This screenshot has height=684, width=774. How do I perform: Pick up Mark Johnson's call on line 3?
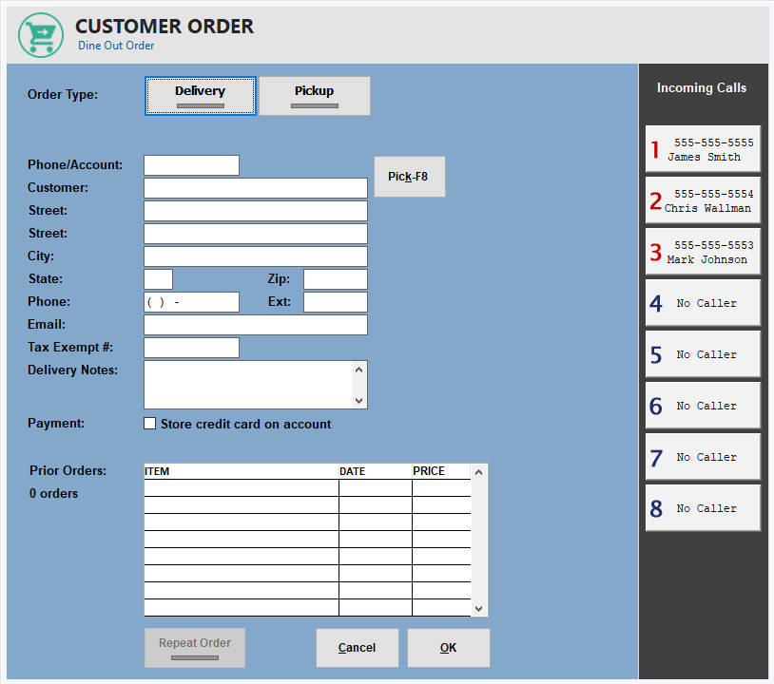click(703, 252)
